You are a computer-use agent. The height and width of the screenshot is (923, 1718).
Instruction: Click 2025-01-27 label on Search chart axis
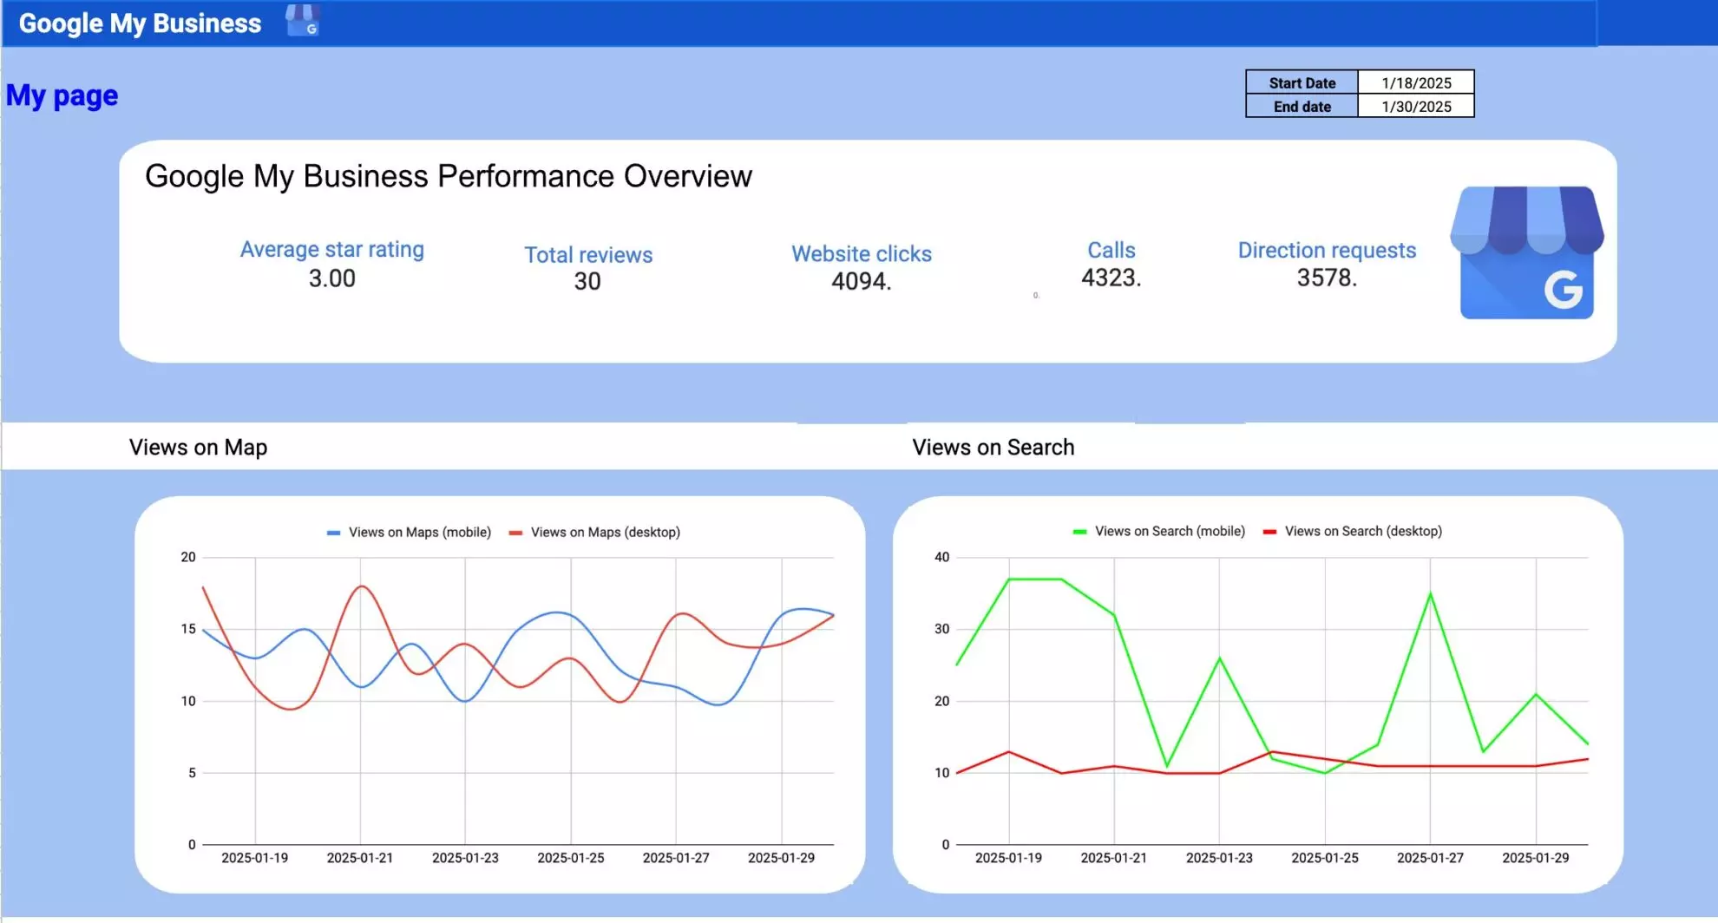1430,857
